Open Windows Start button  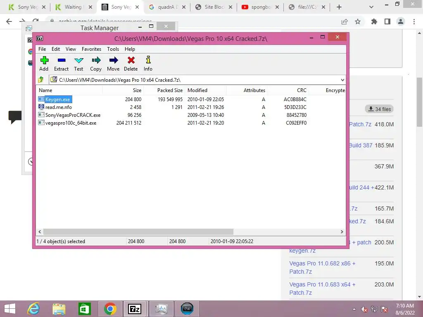click(10, 309)
